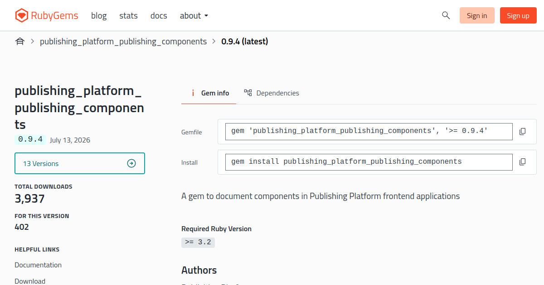The height and width of the screenshot is (285, 544).
Task: Click the July 13, 2026 date
Action: (70, 140)
